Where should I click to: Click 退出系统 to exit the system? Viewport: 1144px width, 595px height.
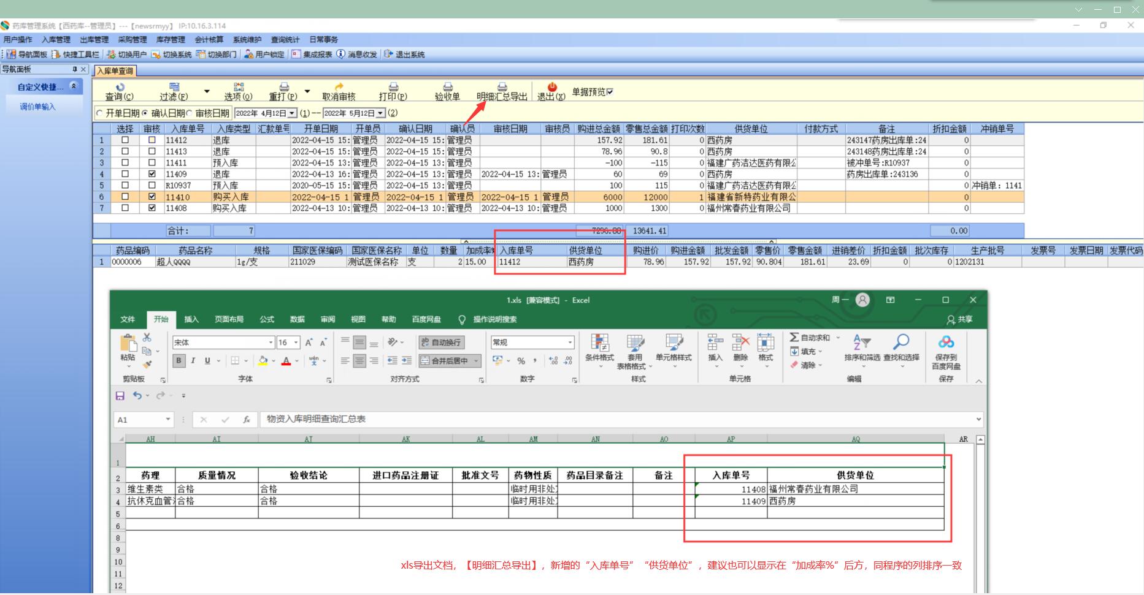(x=405, y=55)
